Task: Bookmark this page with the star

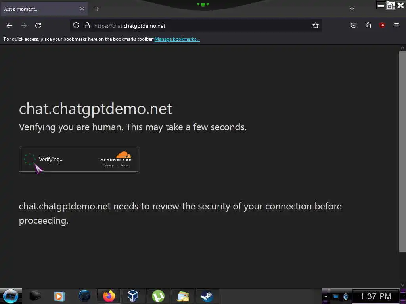Action: click(315, 26)
